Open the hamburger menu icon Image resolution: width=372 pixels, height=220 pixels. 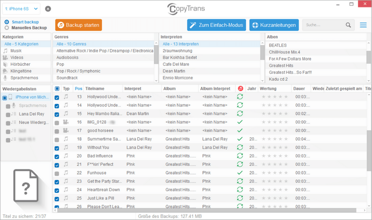363,25
